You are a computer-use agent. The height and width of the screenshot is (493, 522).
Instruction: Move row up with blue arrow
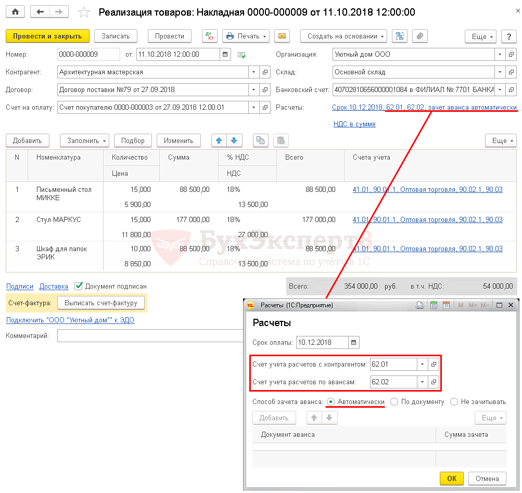(219, 140)
